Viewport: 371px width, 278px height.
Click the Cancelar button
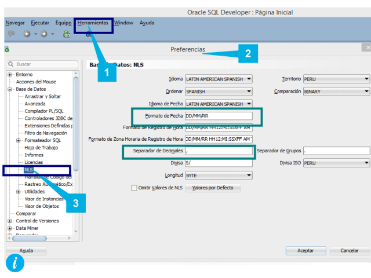[x=350, y=251]
